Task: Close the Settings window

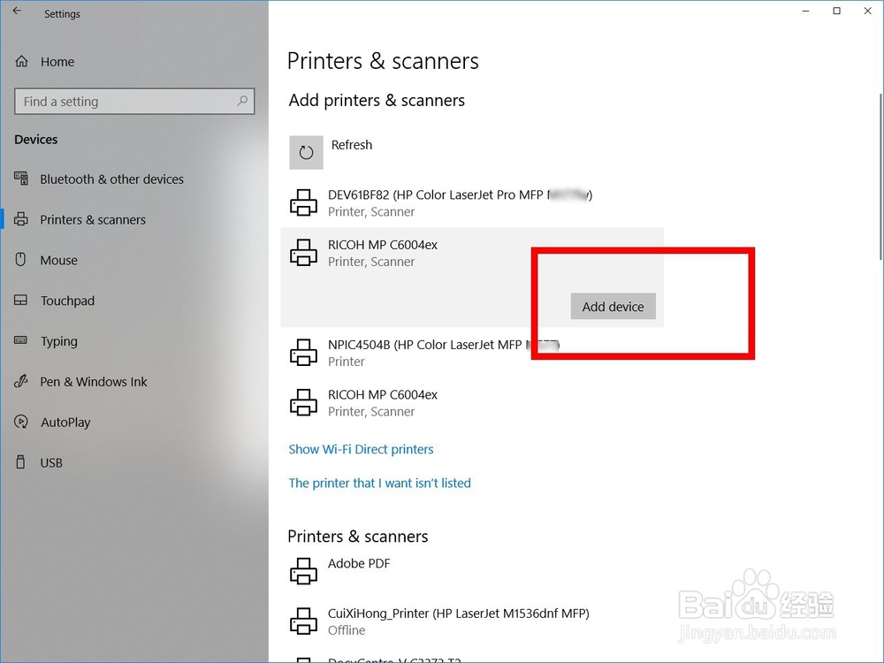Action: tap(868, 11)
